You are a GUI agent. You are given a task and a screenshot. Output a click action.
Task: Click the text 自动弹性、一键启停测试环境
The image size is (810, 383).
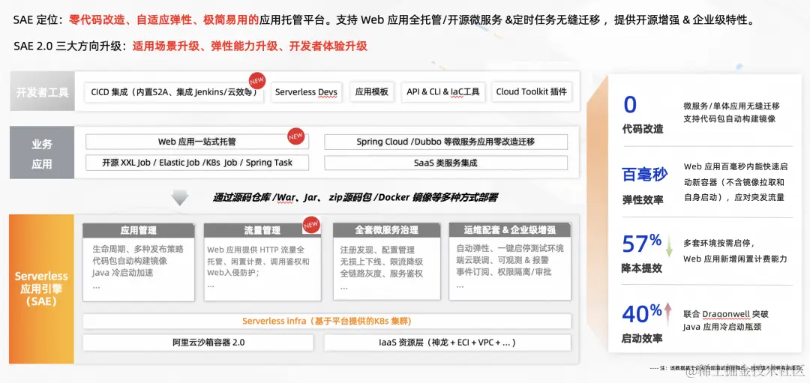pos(511,249)
